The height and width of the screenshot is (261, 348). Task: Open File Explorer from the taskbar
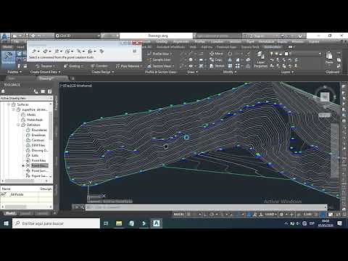[x=119, y=223]
